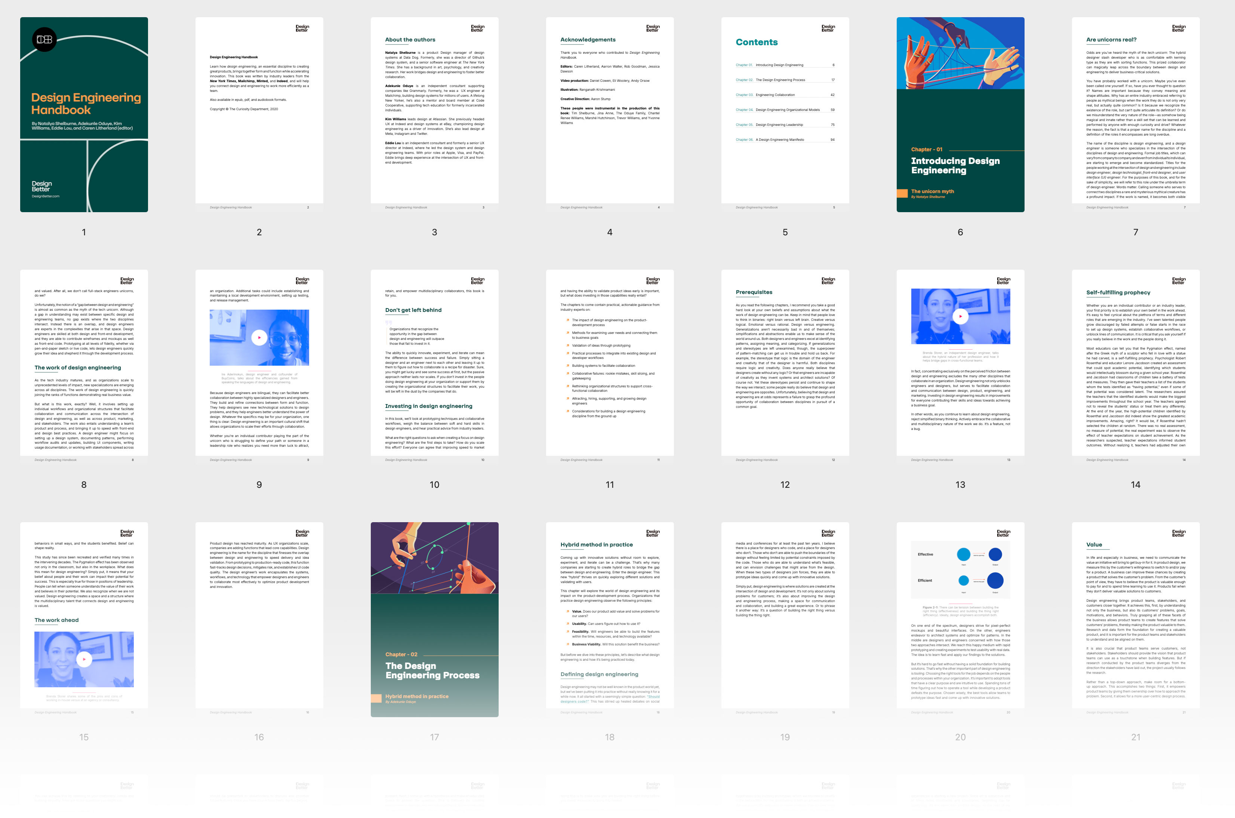Click the play button on page 9 video
Image resolution: width=1235 pixels, height=818 pixels.
(259, 338)
